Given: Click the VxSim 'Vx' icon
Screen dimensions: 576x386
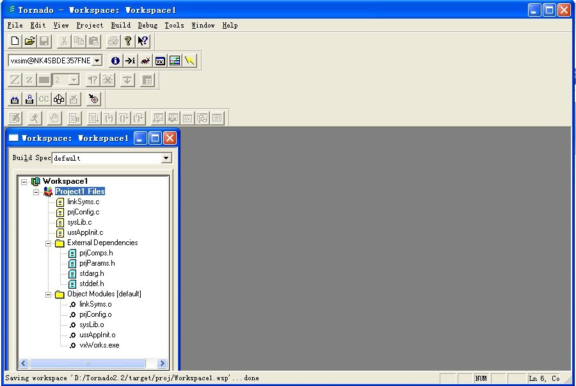Looking at the screenshot, I should (x=160, y=61).
